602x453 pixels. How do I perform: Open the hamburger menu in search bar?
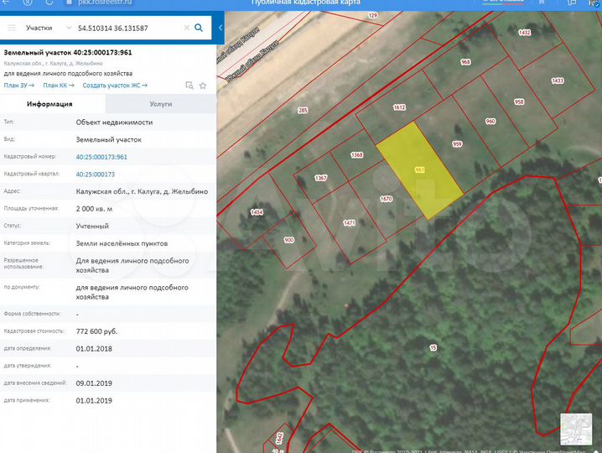point(12,28)
